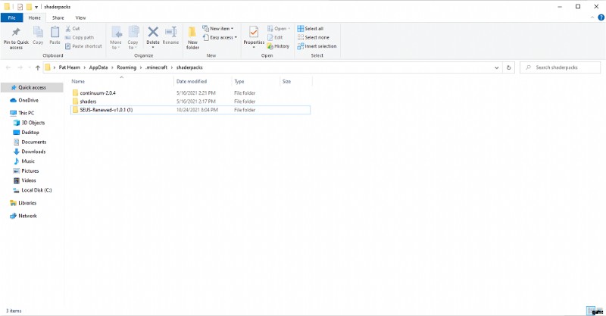Open recent locations dropdown arrow
606x316 pixels.
click(30, 67)
